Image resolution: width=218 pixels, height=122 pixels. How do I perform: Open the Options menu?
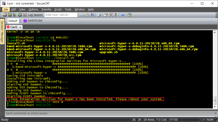[33, 9]
